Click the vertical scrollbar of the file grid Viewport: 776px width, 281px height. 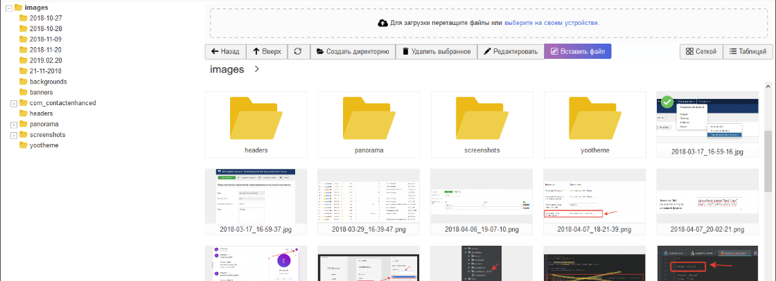click(x=768, y=159)
